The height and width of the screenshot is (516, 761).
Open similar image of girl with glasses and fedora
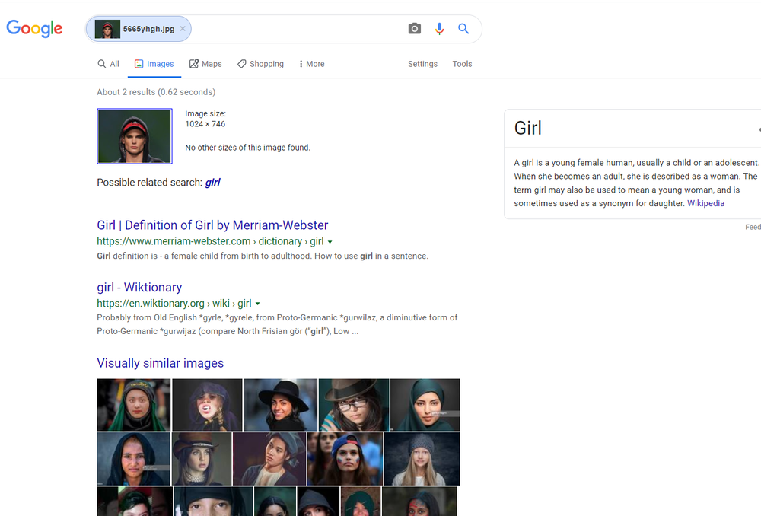tap(354, 405)
